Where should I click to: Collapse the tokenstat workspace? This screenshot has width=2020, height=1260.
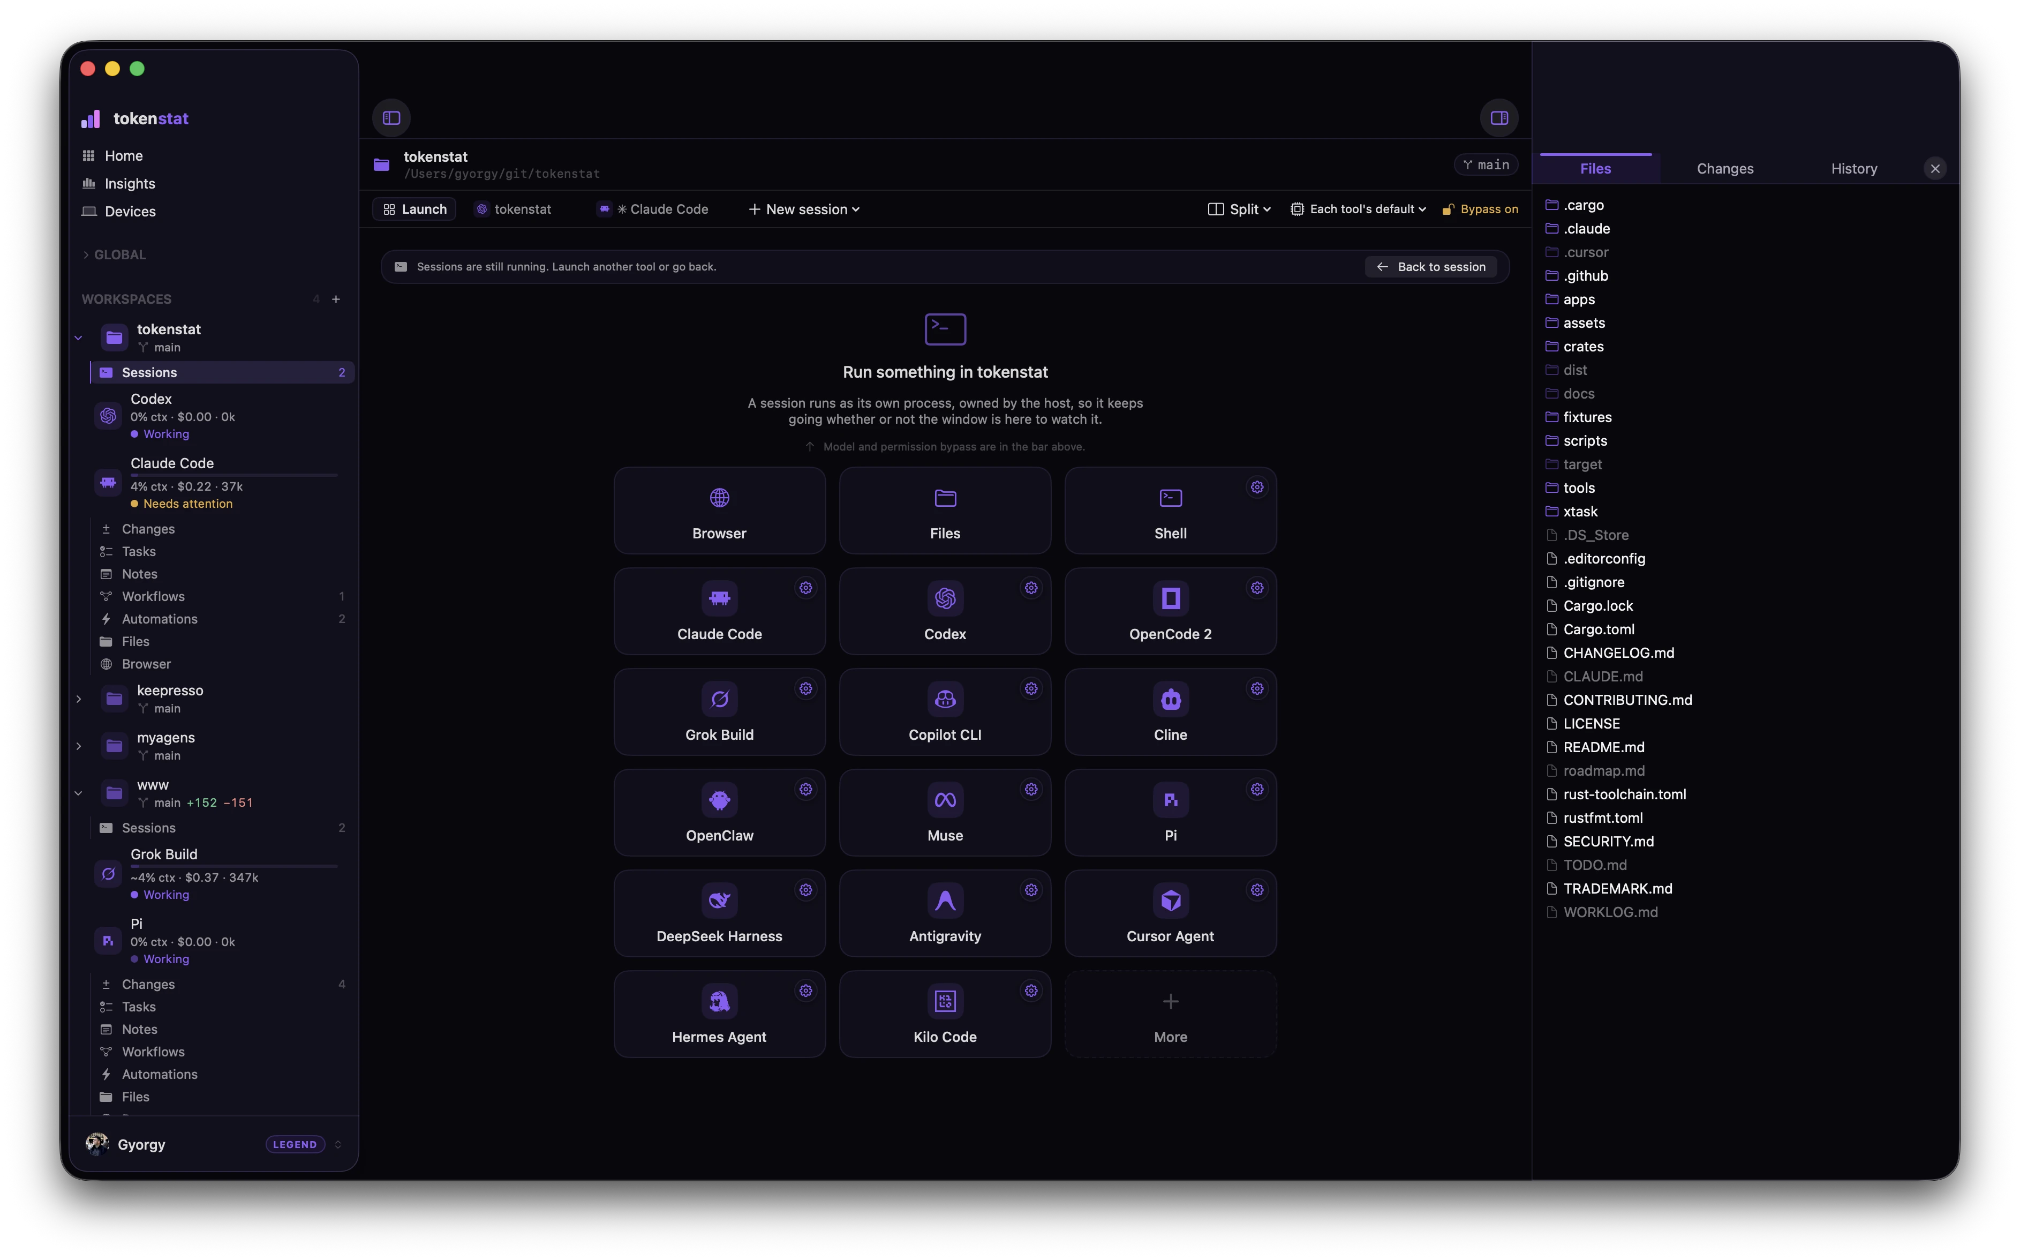click(78, 337)
